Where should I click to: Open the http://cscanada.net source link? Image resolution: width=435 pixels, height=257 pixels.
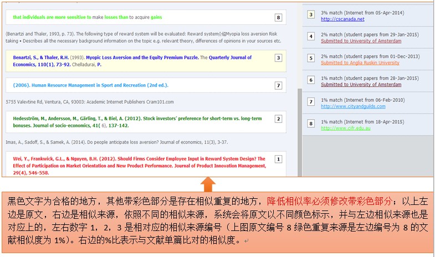(342, 19)
